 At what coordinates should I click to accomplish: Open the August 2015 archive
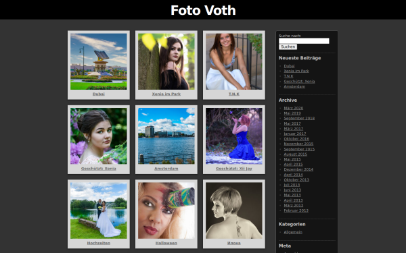(296, 154)
